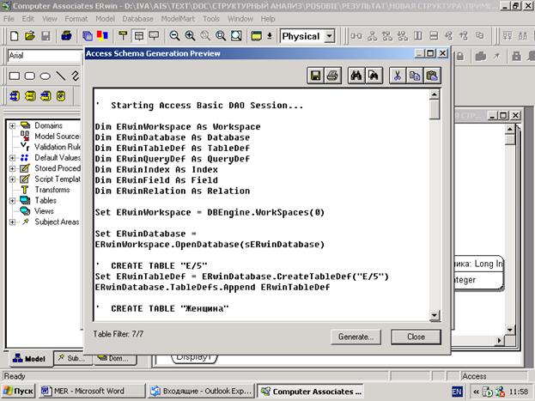Viewport: 535px width, 401px height.
Task: Save the generated schema script in preview dialog
Action: click(x=316, y=76)
